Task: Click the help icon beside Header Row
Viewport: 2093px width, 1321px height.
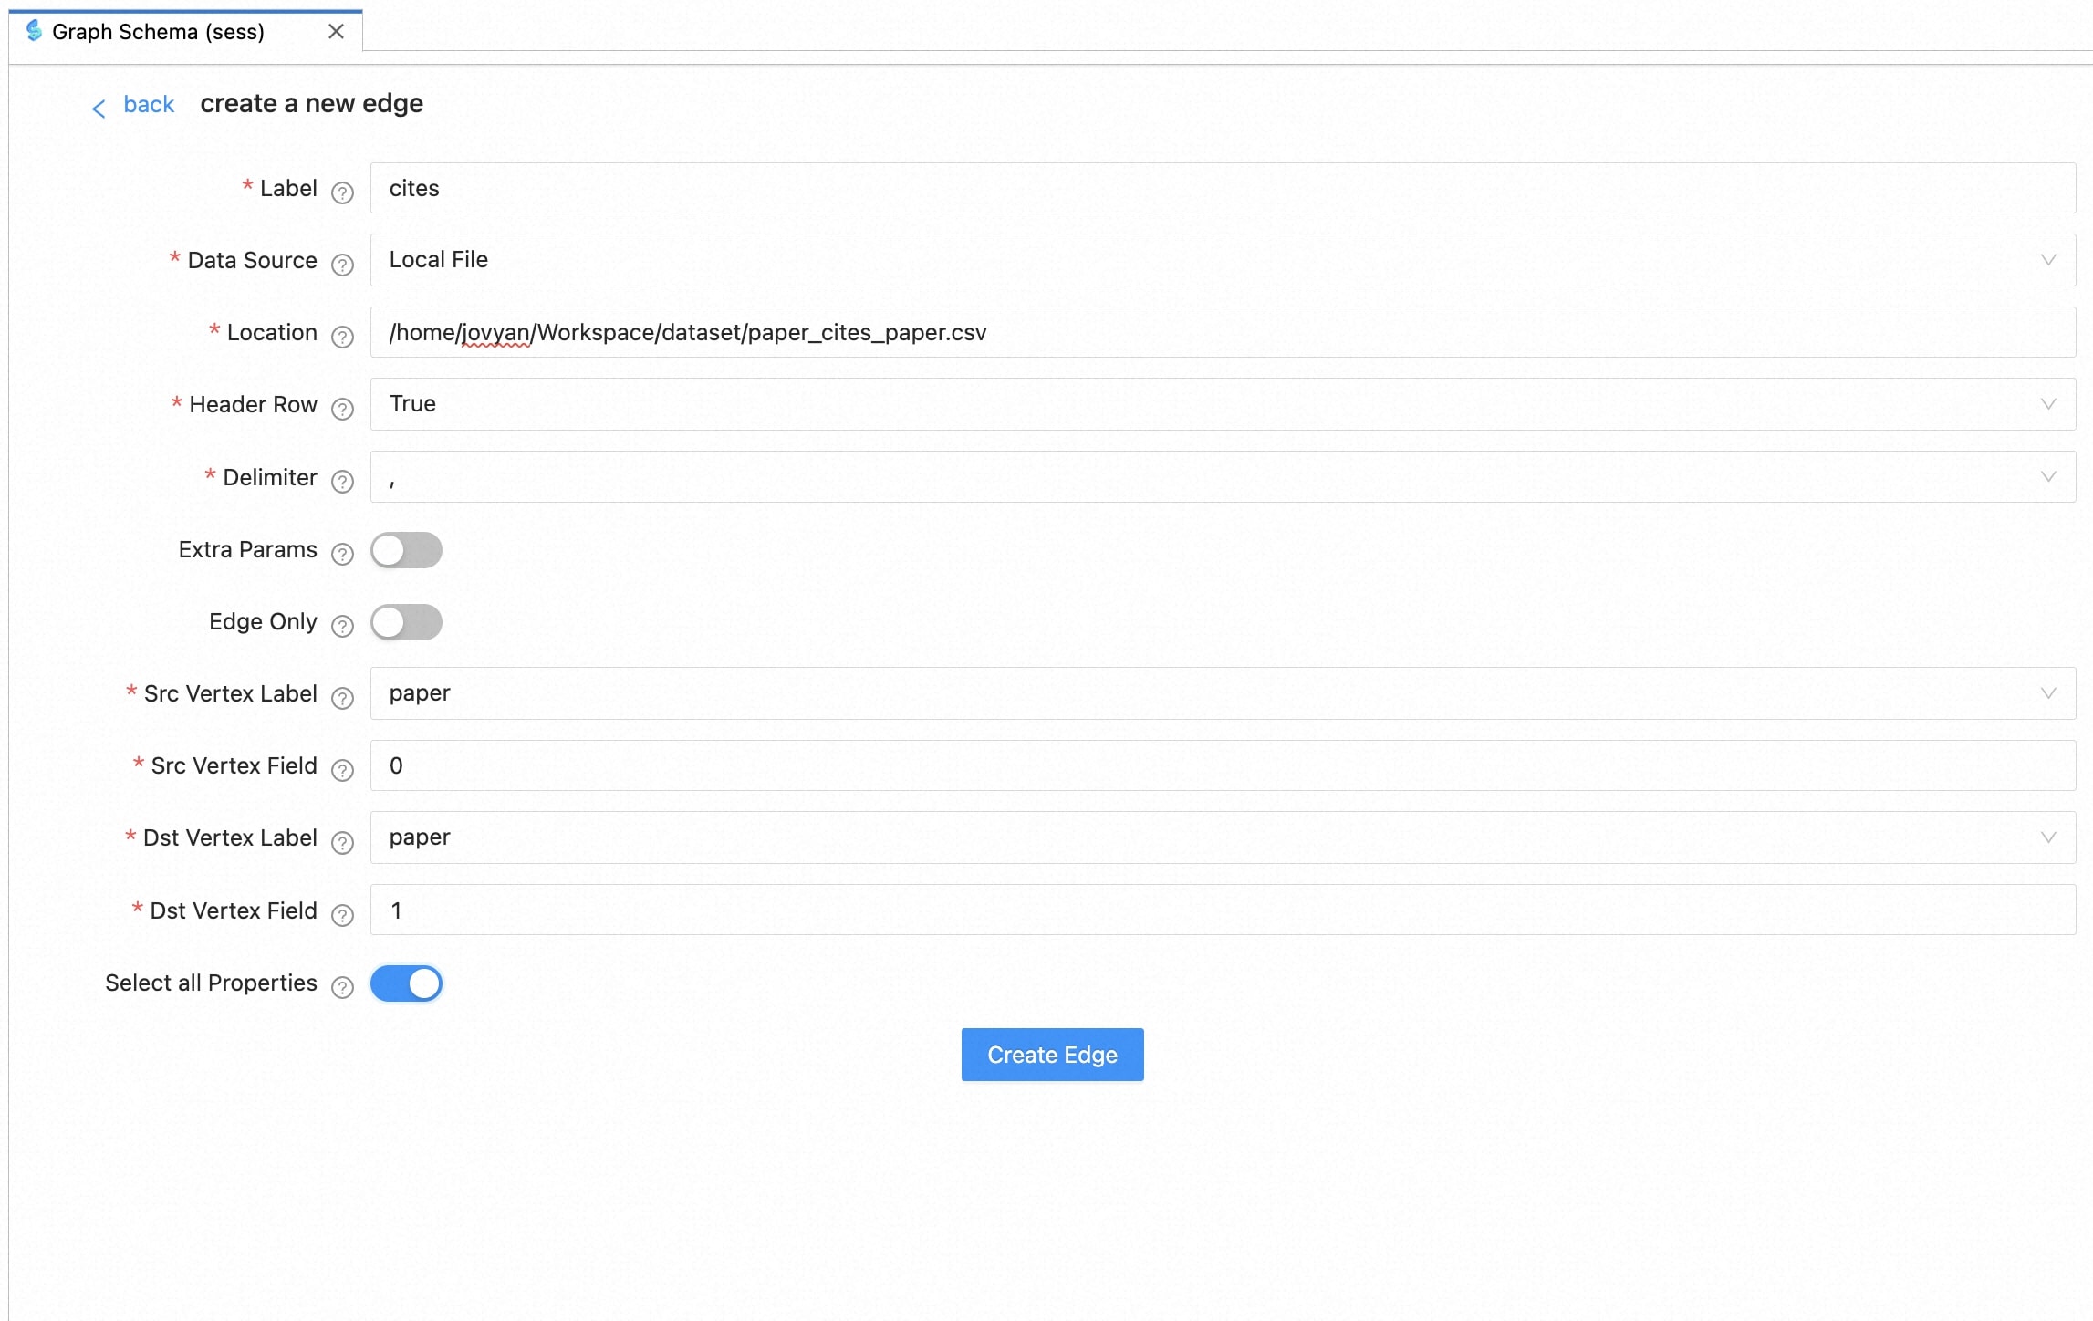Action: point(342,409)
